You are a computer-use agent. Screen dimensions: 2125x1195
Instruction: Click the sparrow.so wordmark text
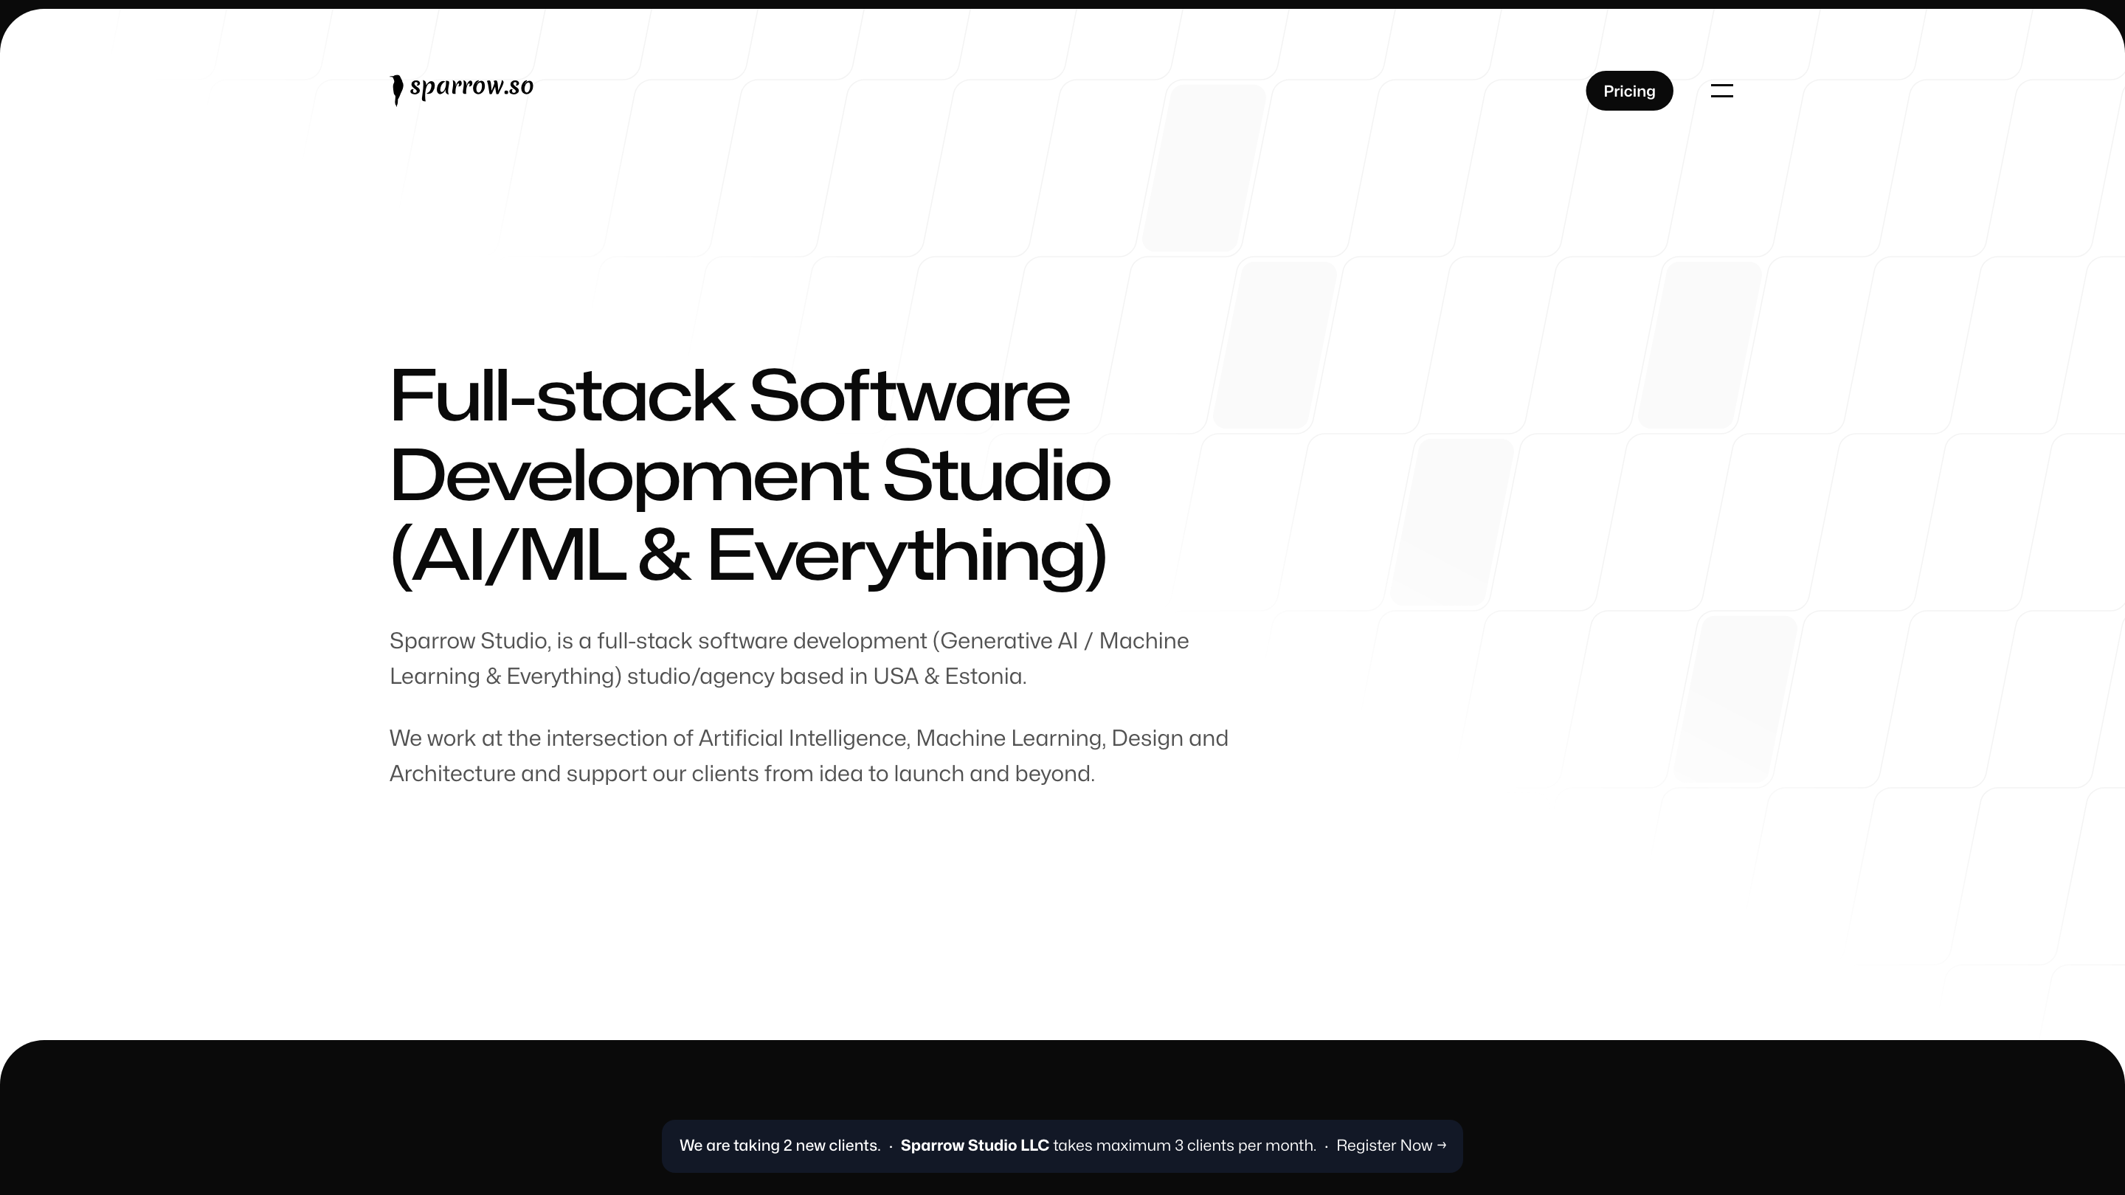point(471,86)
